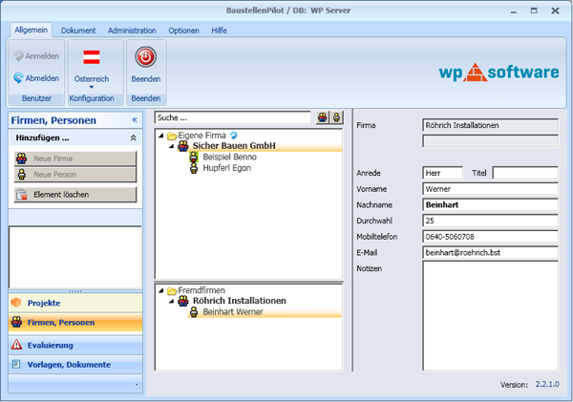Click the Element löschen button
Image resolution: width=573 pixels, height=402 pixels.
pos(74,195)
